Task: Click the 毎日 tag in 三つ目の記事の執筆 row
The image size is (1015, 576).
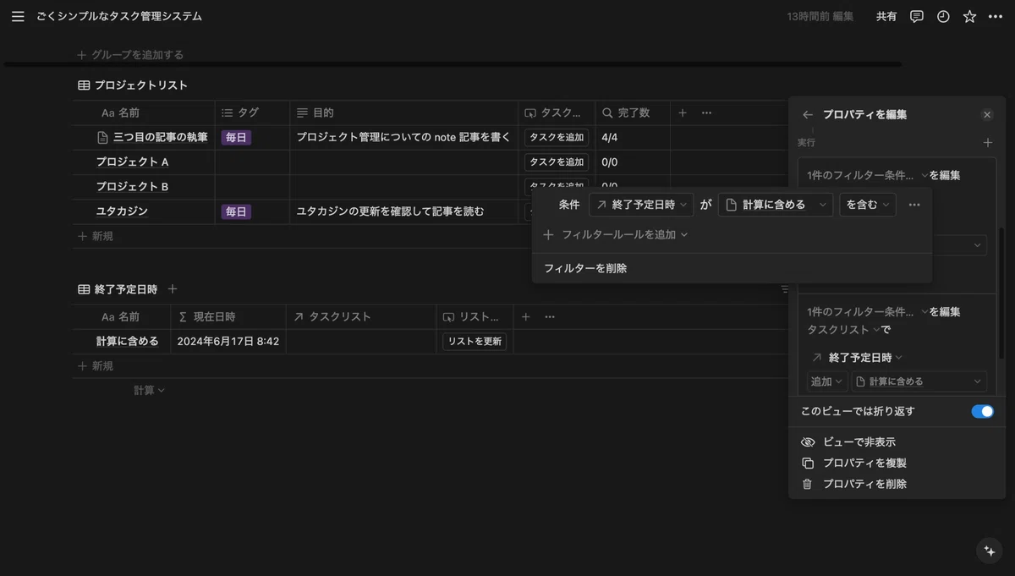Action: pyautogui.click(x=236, y=137)
